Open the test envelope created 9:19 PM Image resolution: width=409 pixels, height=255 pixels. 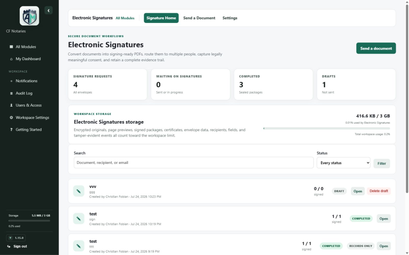[384, 246]
